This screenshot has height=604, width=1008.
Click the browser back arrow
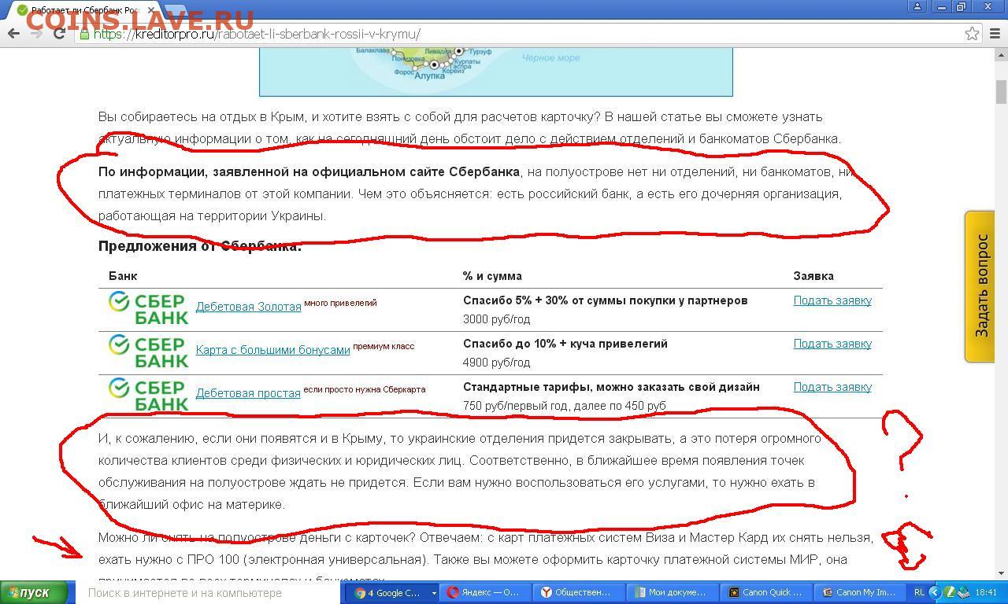[x=13, y=34]
